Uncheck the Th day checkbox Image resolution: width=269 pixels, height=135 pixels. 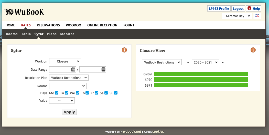coord(87,93)
